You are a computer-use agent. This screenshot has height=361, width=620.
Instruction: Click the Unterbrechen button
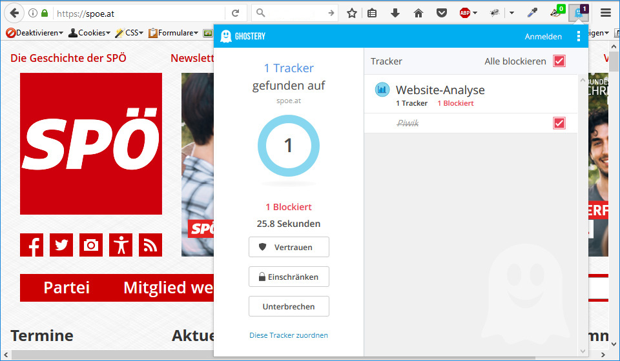tap(289, 306)
